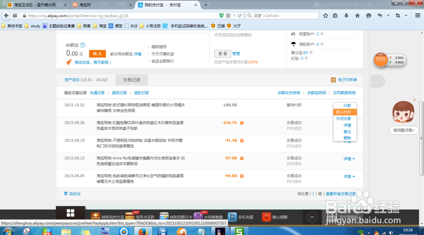Click the green shield security icon in address bar
The image size is (424, 235).
click(221, 16)
